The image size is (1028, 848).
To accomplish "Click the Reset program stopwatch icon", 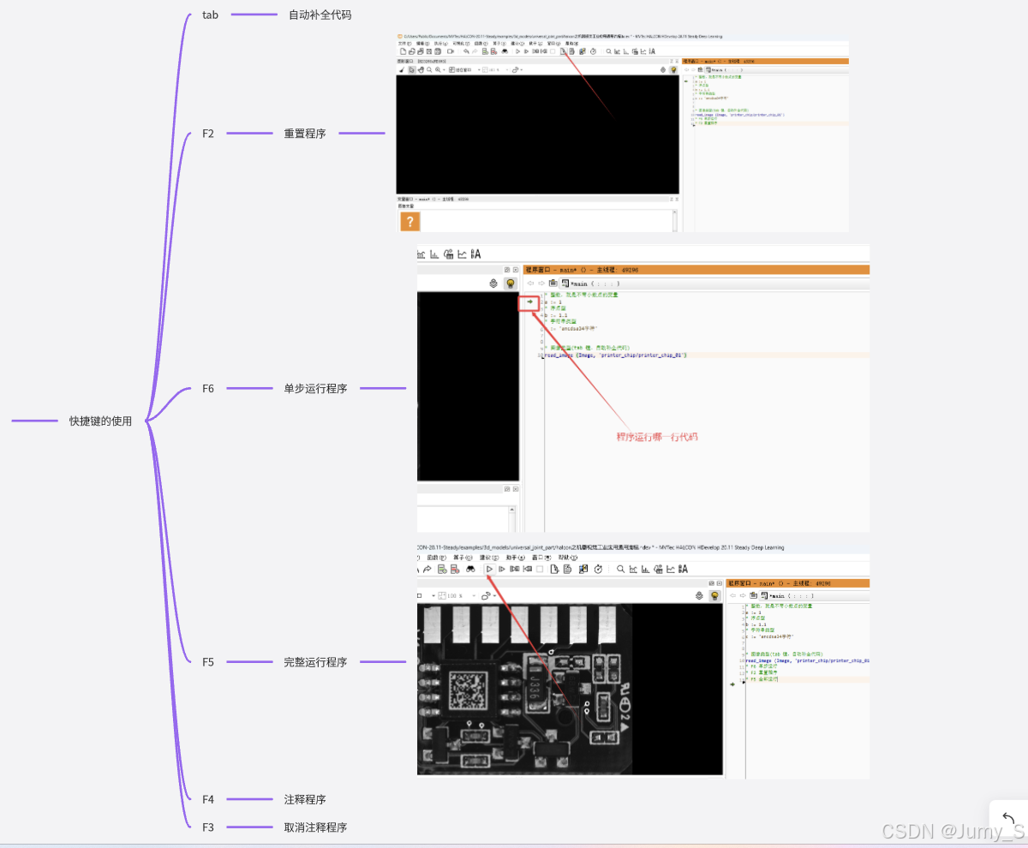I will tap(599, 569).
